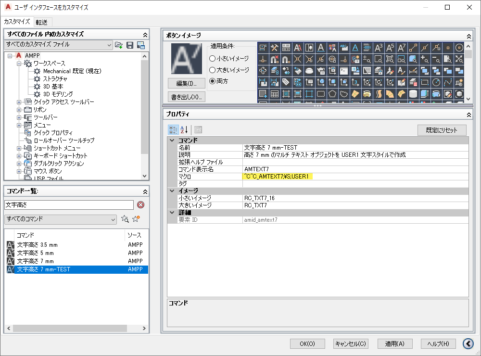Viewport: 481px width, 356px height.
Task: Open the すべてのコマンド filter dropdown
Action: [x=61, y=219]
